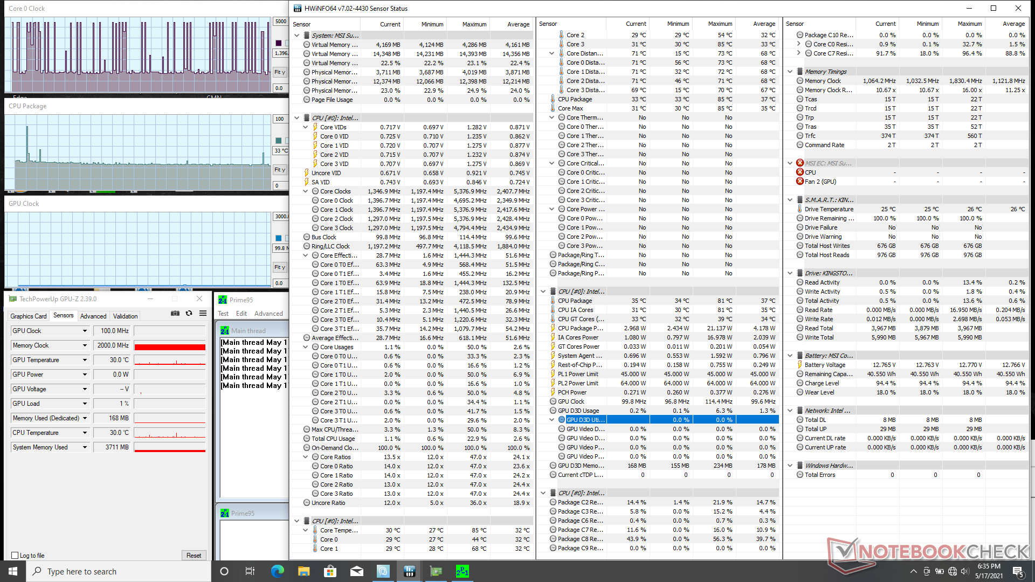
Task: Open the GPU Temperature sensor dropdown
Action: coord(85,360)
